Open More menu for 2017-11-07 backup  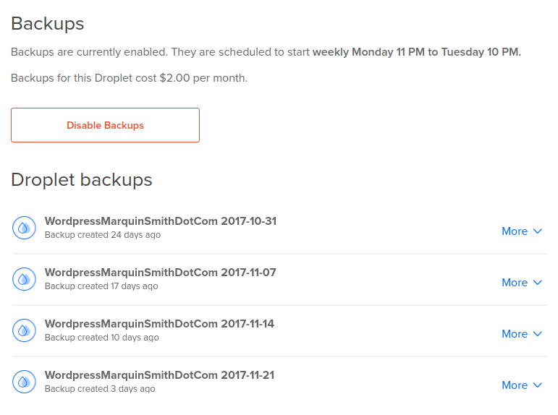pos(522,283)
